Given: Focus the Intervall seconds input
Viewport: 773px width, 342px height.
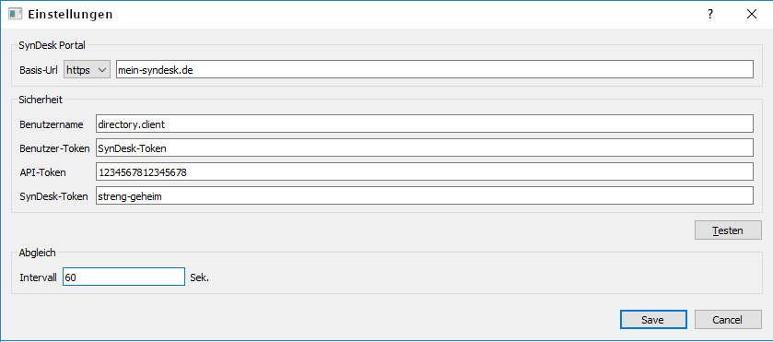Looking at the screenshot, I should 123,277.
